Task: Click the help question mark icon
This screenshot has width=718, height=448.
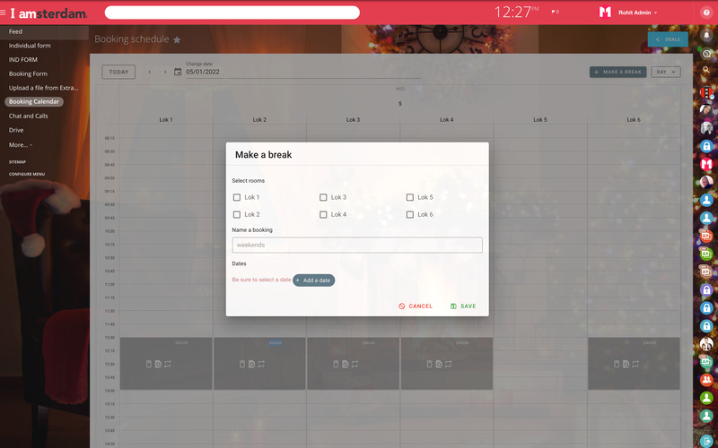Action: coord(706,13)
